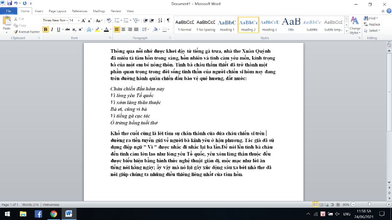
Task: Click Vietnamese language in status bar
Action: tap(51, 205)
